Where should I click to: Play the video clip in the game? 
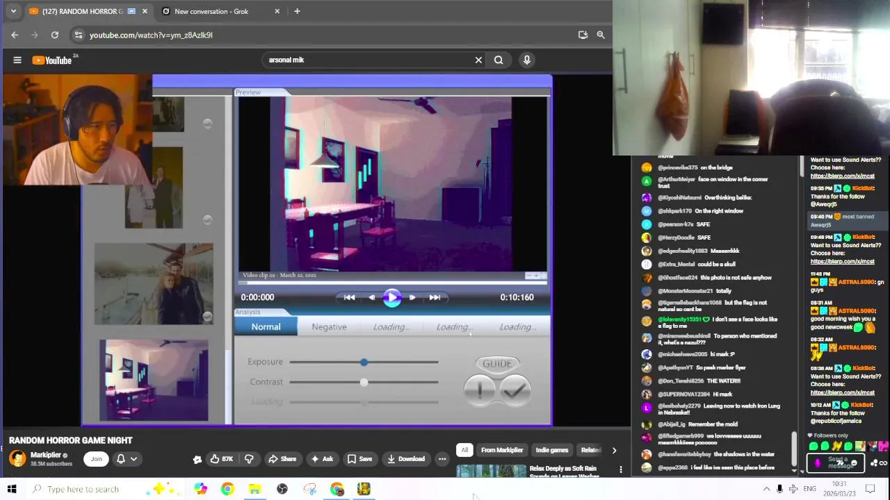click(392, 297)
